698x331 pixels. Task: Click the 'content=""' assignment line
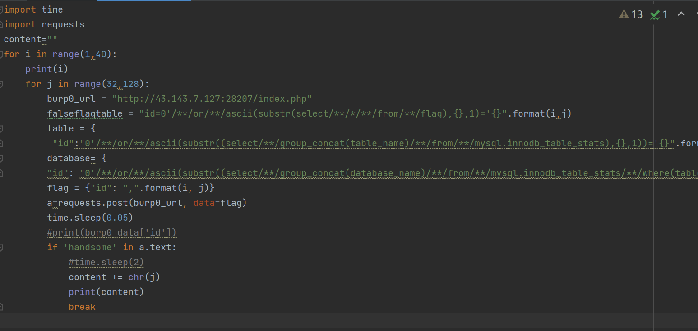pos(31,39)
